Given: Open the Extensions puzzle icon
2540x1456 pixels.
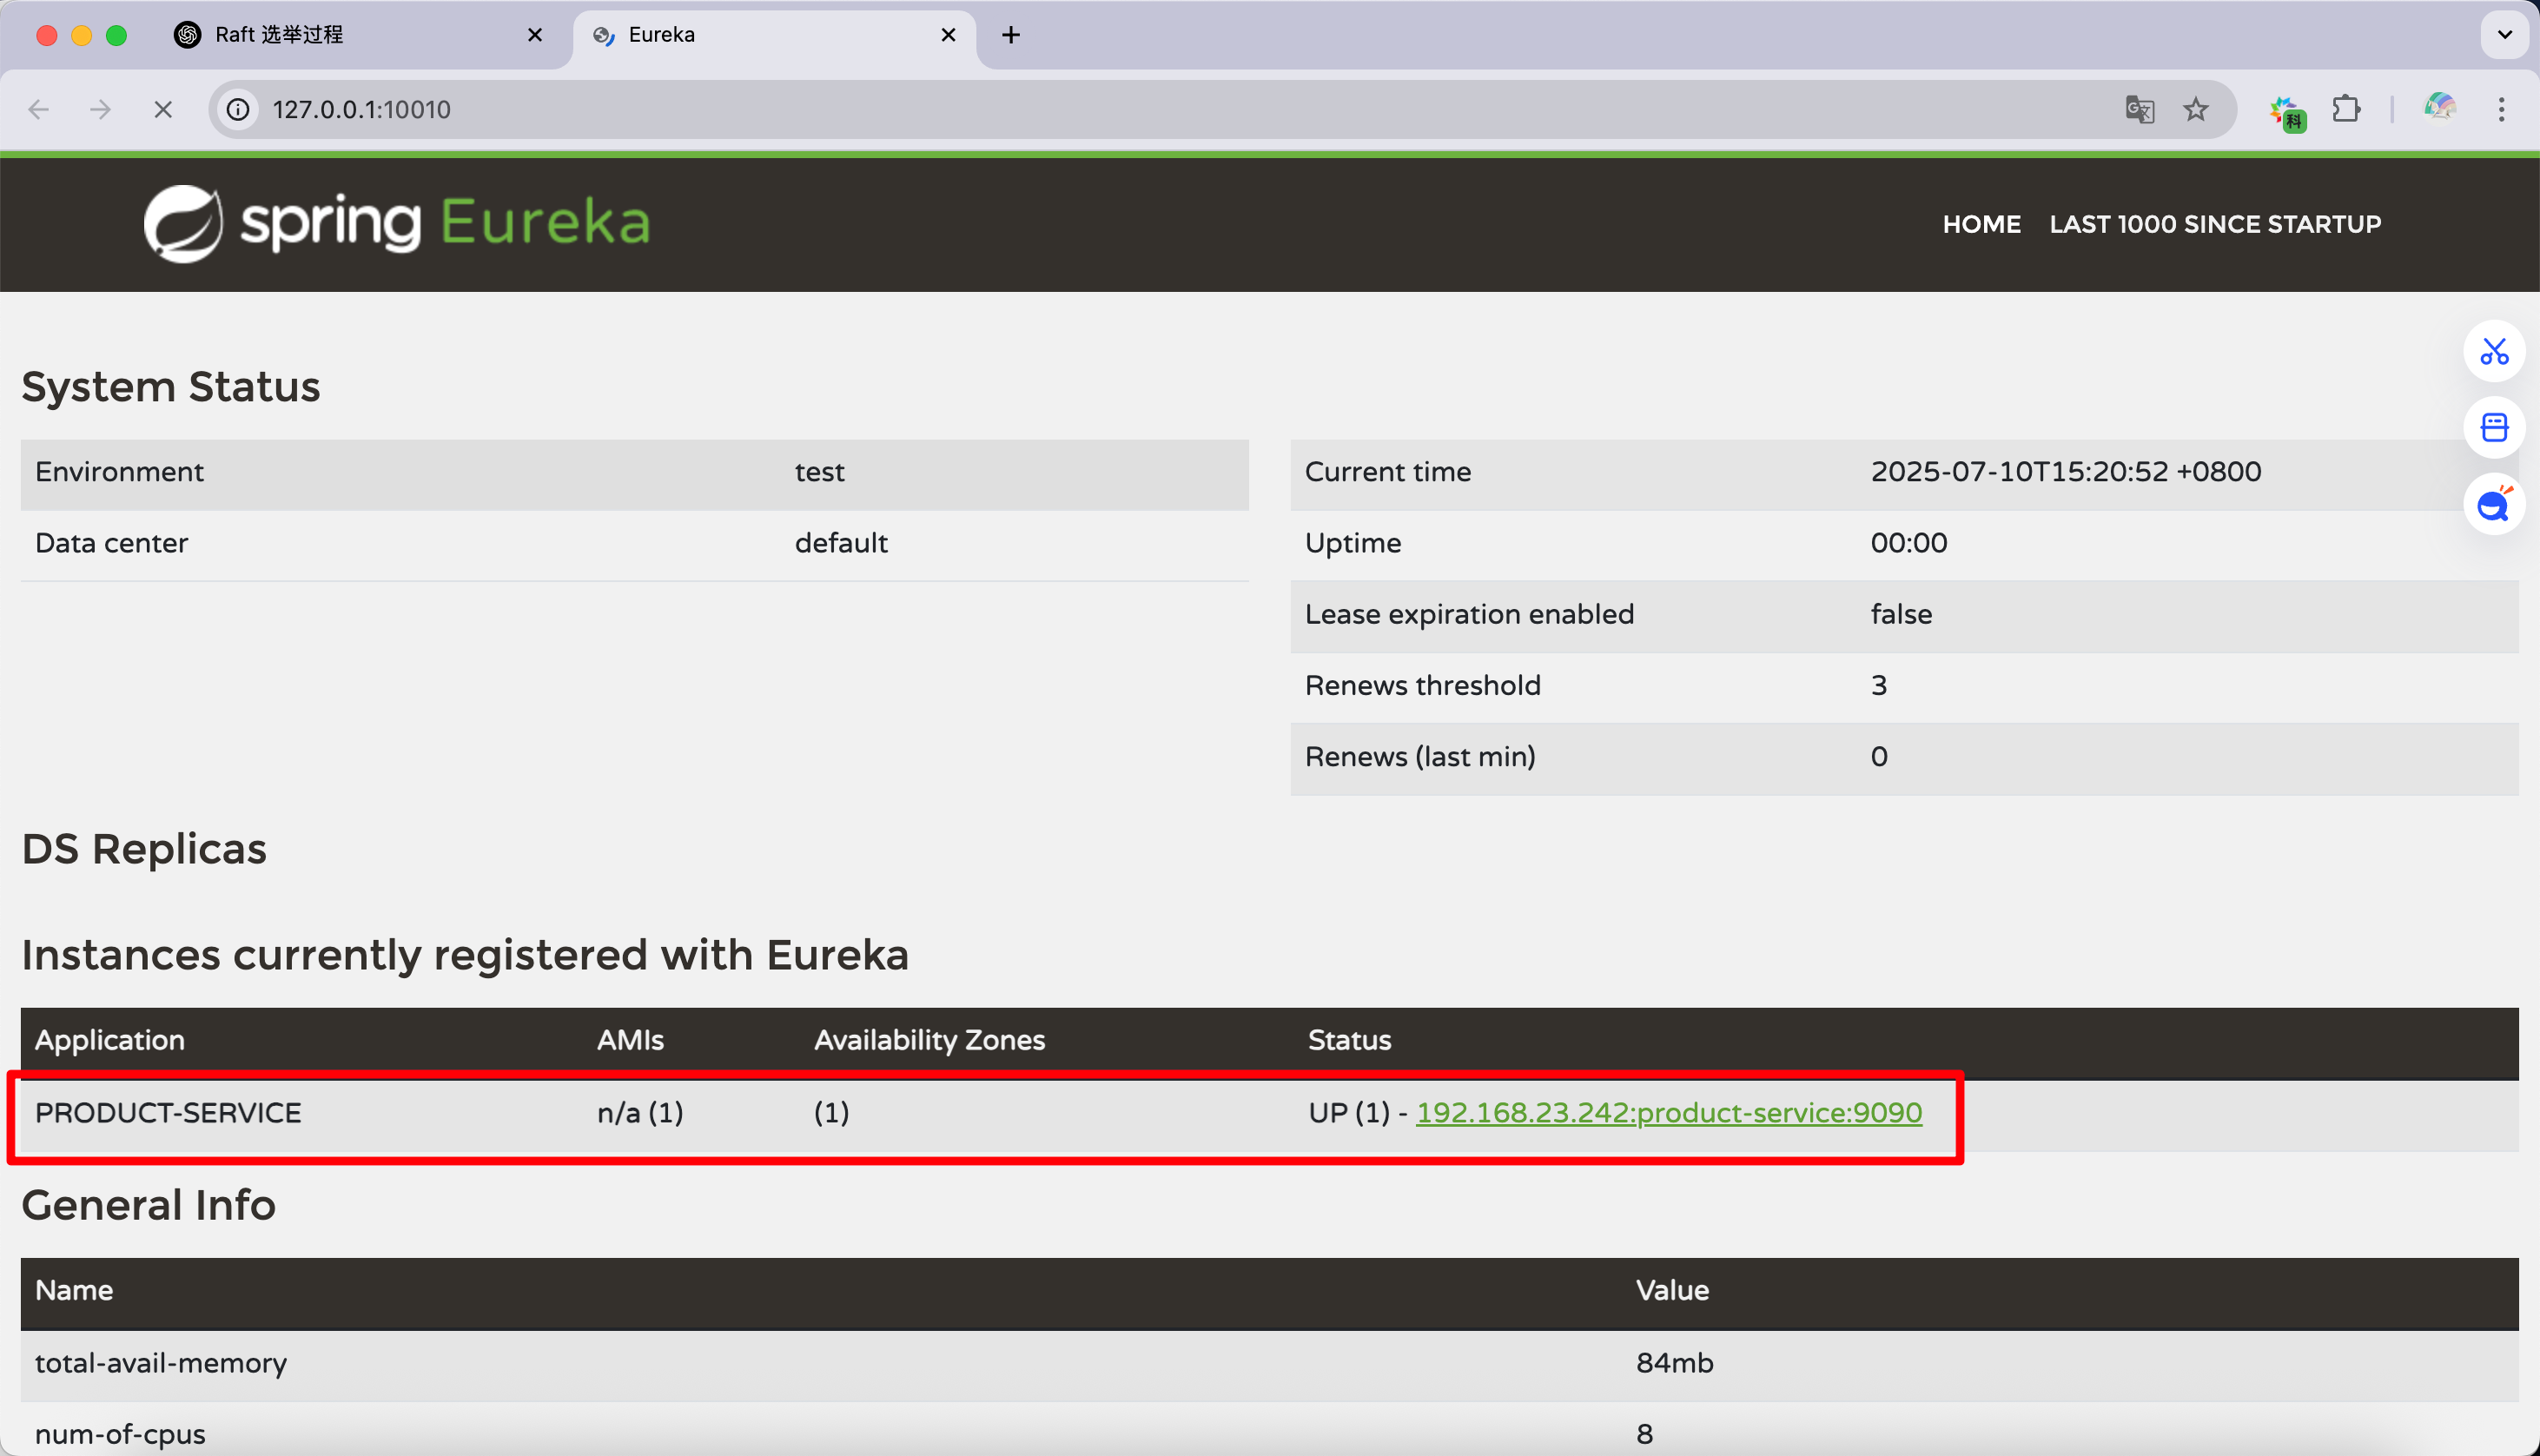Looking at the screenshot, I should click(2346, 109).
